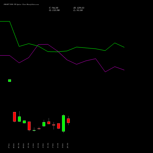The image size is (153, 153).
Task: Click the low price value L: 81.50
Action: point(78,10)
